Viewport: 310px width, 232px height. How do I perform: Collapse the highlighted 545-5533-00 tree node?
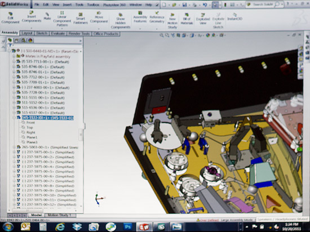(x=14, y=118)
